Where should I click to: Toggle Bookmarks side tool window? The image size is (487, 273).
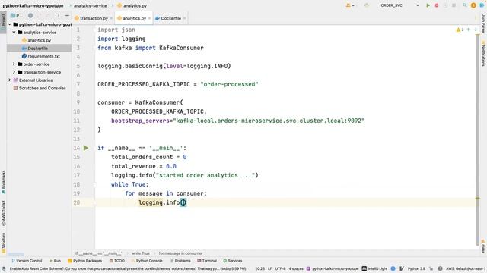click(x=3, y=182)
